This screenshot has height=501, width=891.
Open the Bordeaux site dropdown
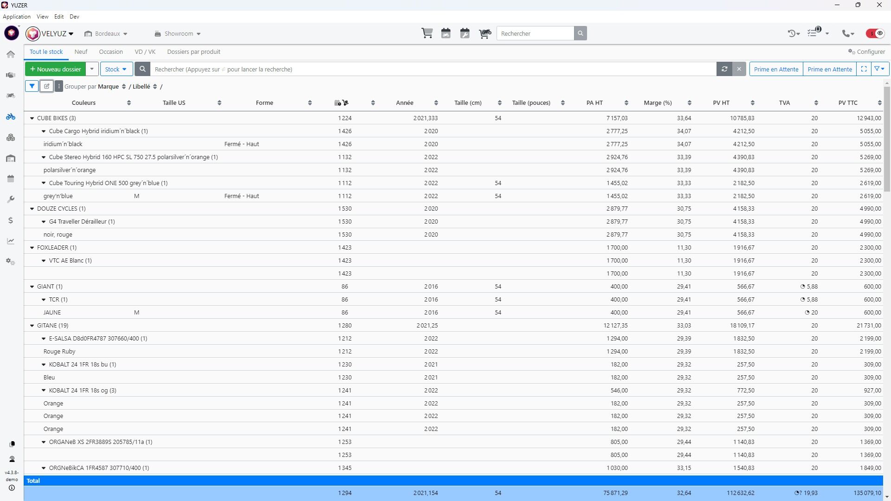[107, 34]
